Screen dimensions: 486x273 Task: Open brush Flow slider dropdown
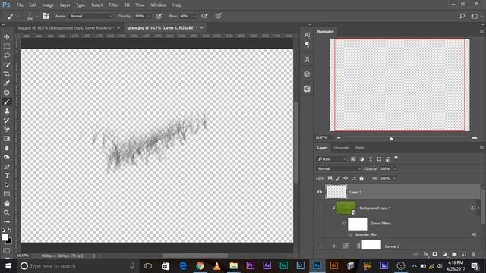tap(194, 16)
